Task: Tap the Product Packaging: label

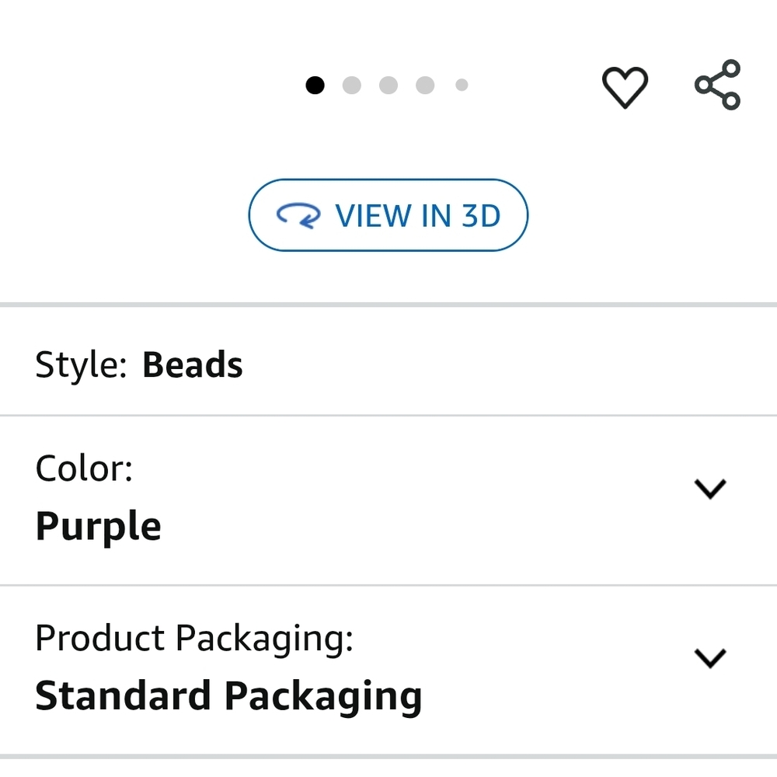Action: [x=194, y=639]
